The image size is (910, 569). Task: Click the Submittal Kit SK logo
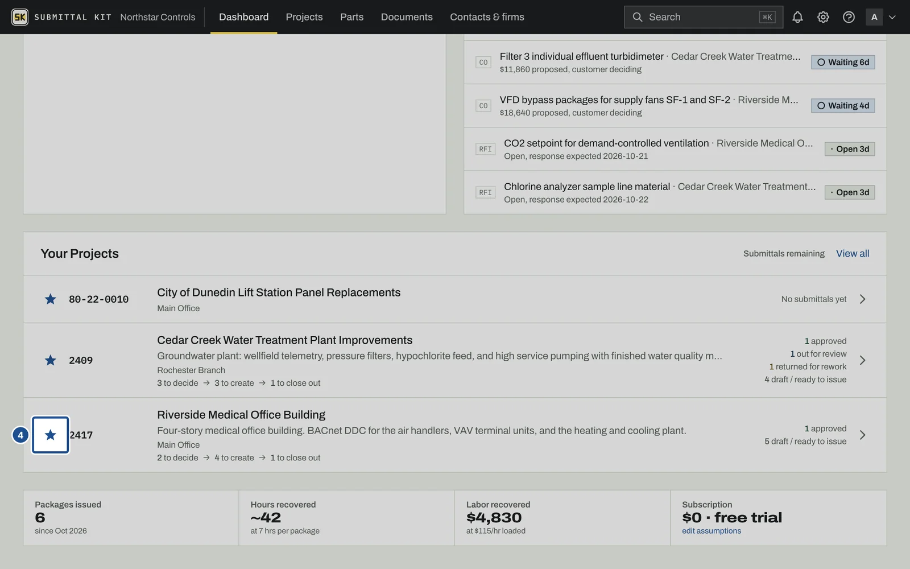[x=20, y=17]
